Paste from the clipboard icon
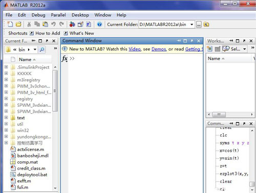Screen dimensions: 256x193 [x=45, y=25]
